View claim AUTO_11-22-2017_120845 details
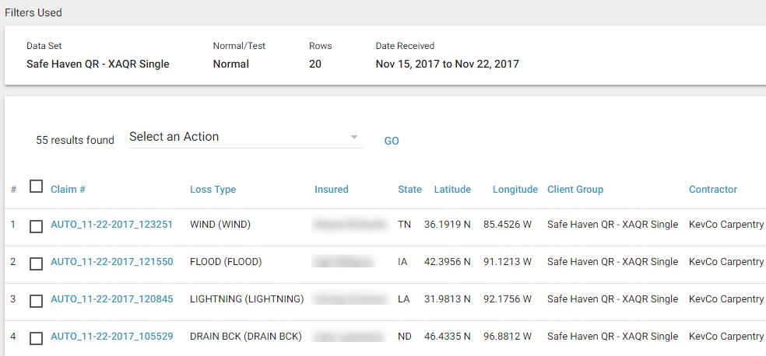 [111, 299]
